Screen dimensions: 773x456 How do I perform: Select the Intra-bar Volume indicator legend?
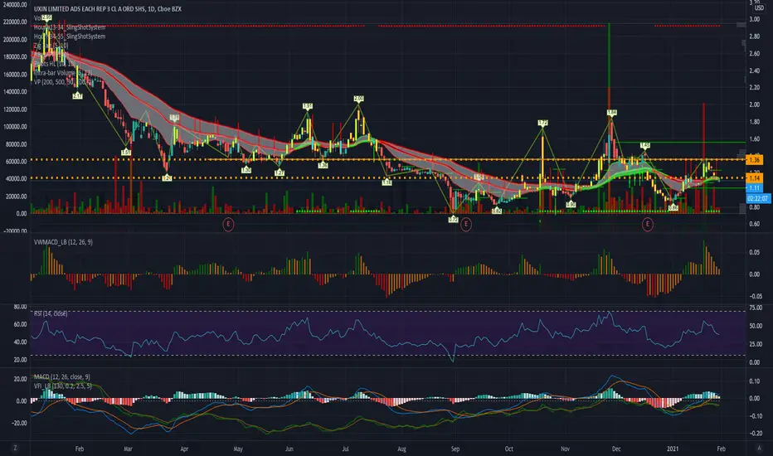(62, 73)
